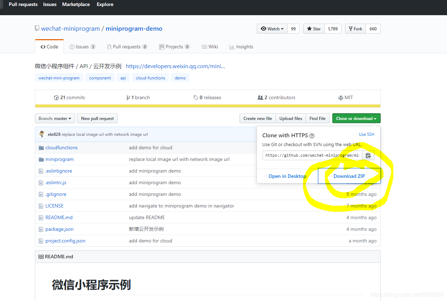The height and width of the screenshot is (301, 447).
Task: Open Explore from top navigation
Action: (x=105, y=4)
